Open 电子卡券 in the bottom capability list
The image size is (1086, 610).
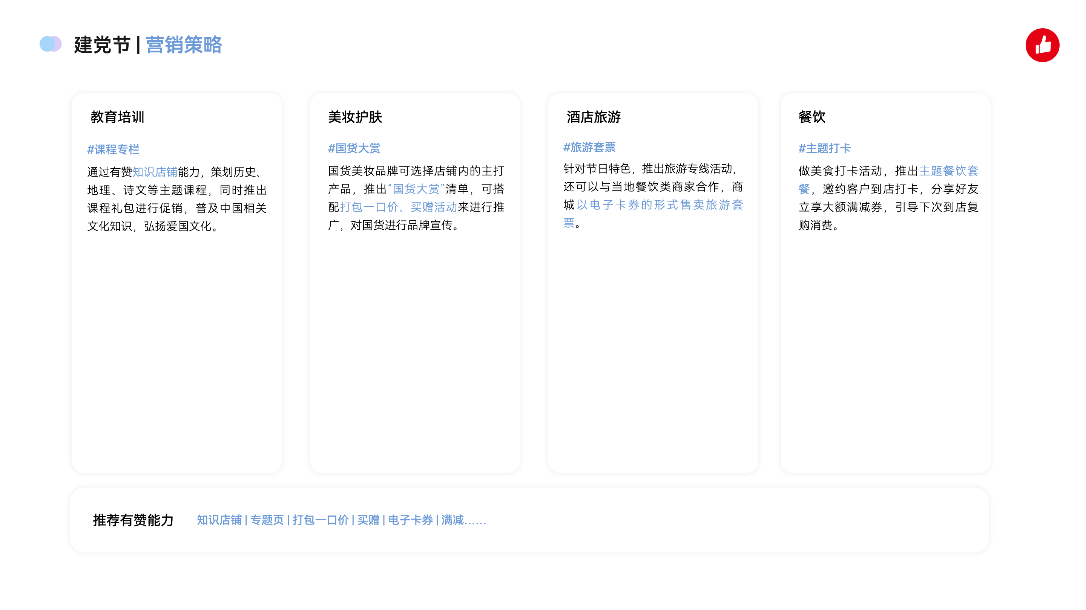pyautogui.click(x=410, y=520)
